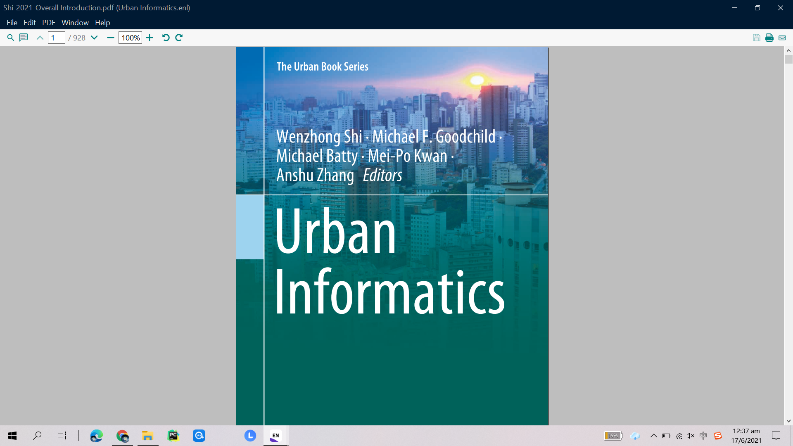This screenshot has width=793, height=446.
Task: Zoom in with the plus icon
Action: [x=150, y=38]
